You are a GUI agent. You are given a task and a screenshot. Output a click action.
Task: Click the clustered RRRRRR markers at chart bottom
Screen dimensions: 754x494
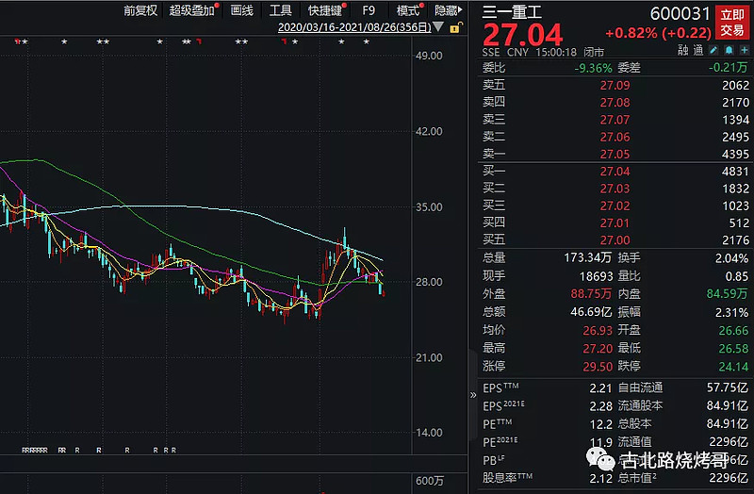point(35,451)
